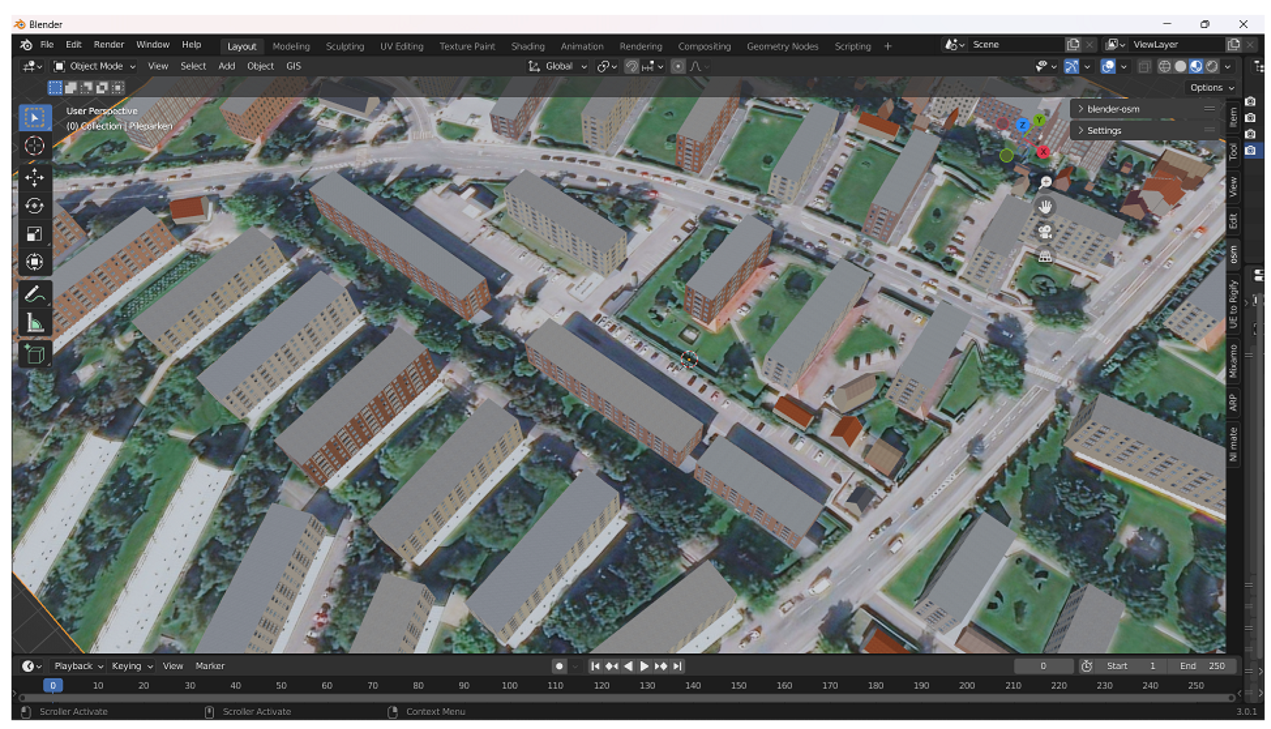The height and width of the screenshot is (729, 1271).
Task: Switch to the Shading workspace tab
Action: coord(527,46)
